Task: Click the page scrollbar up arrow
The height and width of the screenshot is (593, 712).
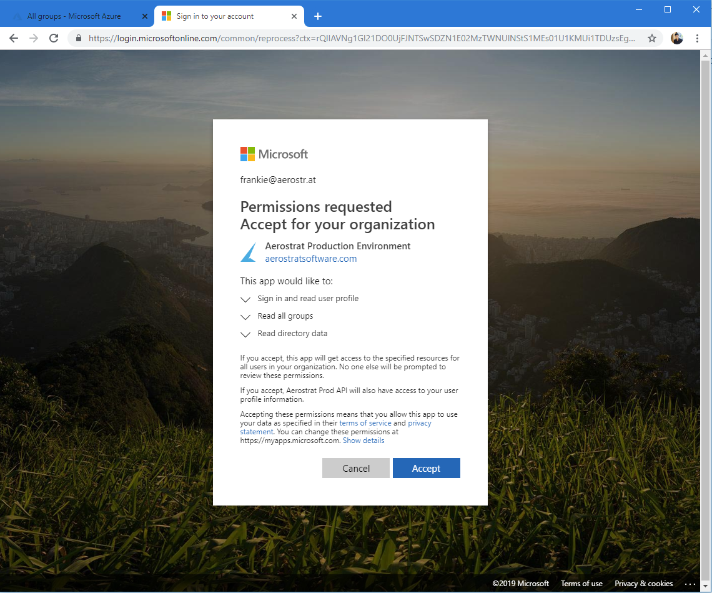Action: pyautogui.click(x=705, y=56)
